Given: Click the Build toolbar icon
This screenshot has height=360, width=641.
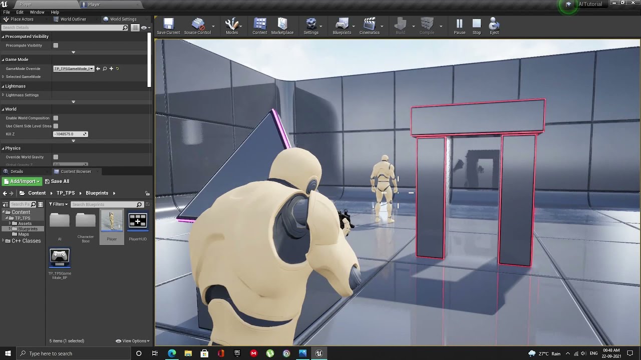Looking at the screenshot, I should click(x=401, y=26).
